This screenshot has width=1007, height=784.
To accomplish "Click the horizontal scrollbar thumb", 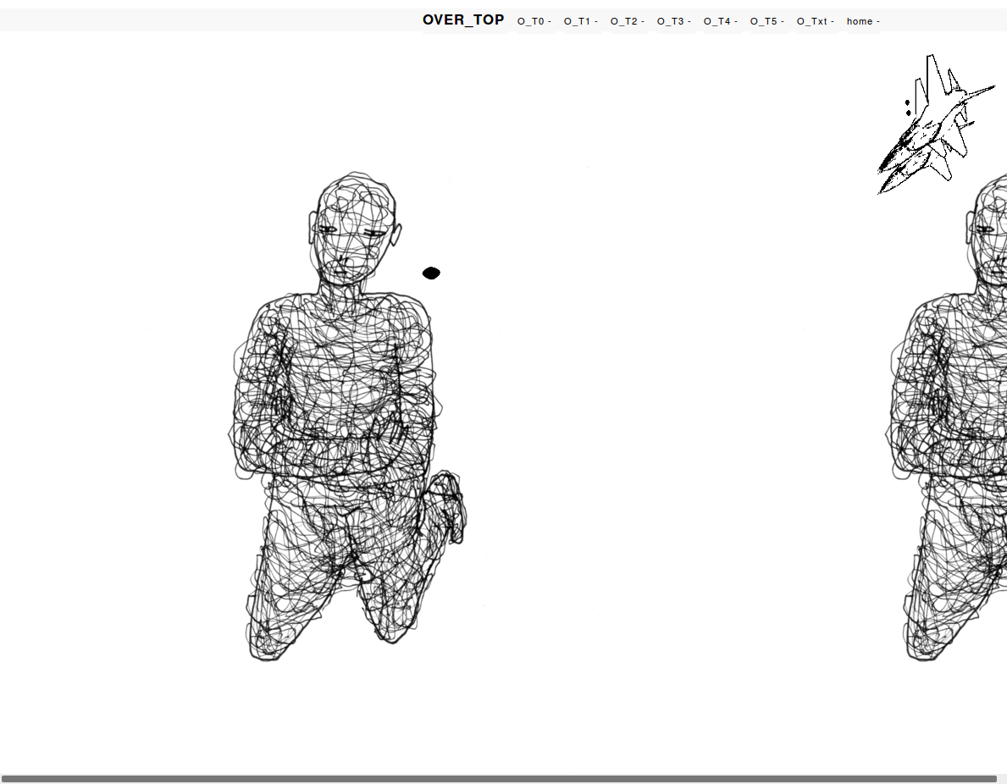I will [499, 778].
